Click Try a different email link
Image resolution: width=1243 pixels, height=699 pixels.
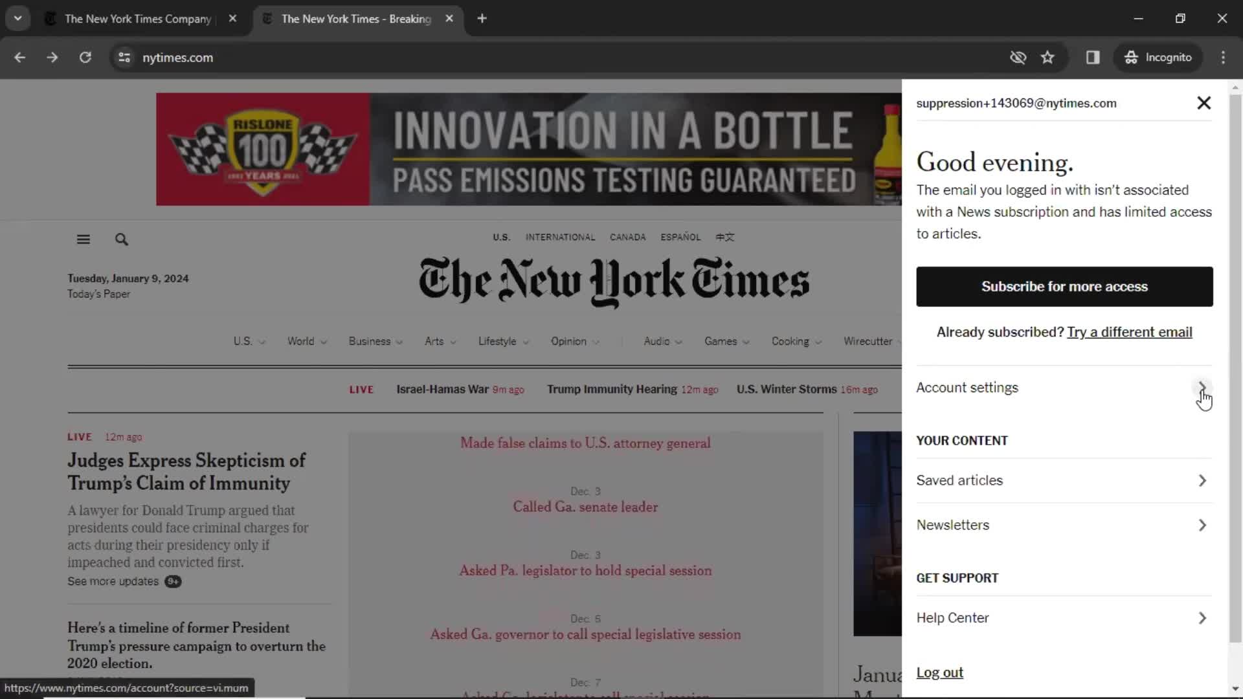(x=1130, y=331)
